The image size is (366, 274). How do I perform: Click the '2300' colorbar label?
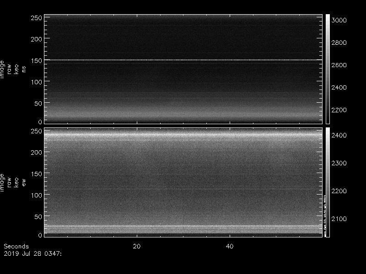[339, 163]
